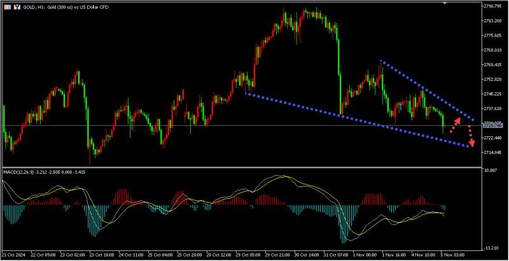
Task: Click the 2760.415 price axis label
Action: click(x=494, y=65)
